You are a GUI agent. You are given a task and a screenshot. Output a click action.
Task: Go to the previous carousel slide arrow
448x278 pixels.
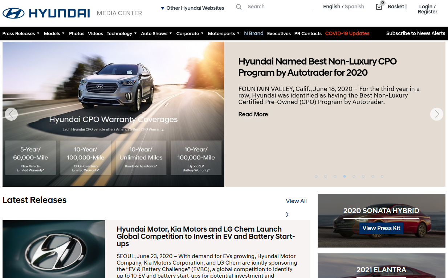click(x=11, y=114)
